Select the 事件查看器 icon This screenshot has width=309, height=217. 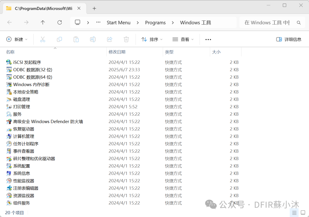(9, 151)
